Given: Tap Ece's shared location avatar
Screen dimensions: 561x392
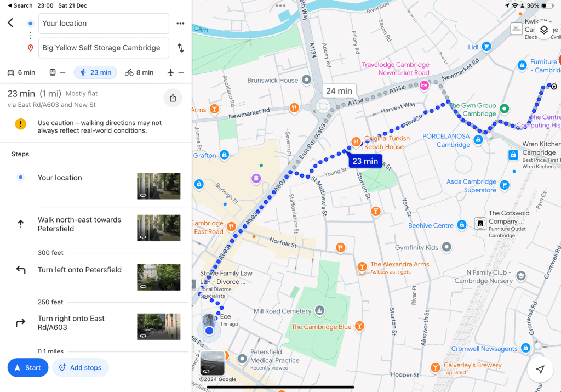Looking at the screenshot, I should coord(209,319).
